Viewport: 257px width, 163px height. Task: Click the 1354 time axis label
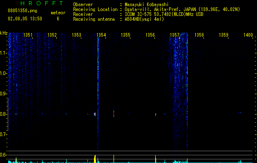click(x=101, y=35)
